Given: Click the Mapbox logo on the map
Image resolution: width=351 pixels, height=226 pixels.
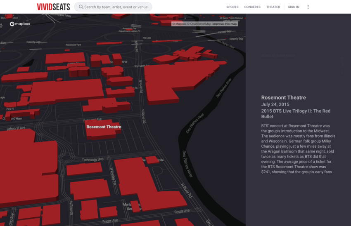Looking at the screenshot, I should click(x=20, y=24).
